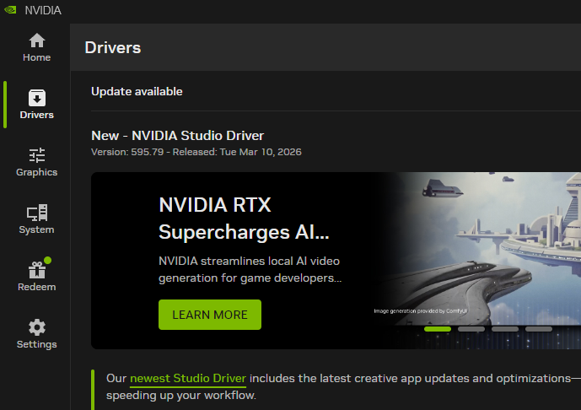Click the green LEARN MORE button
The image size is (581, 410).
pyautogui.click(x=210, y=315)
